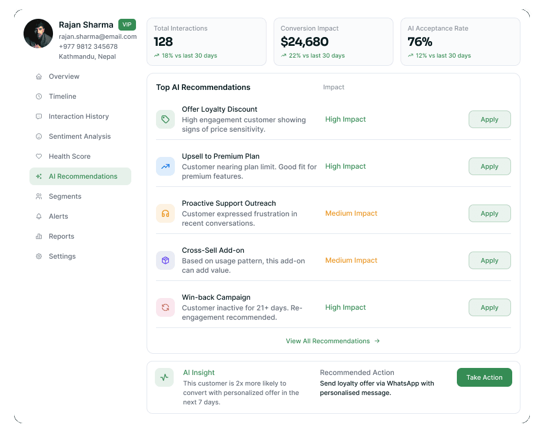
Task: Click the Medium Impact label for Cross-Sell Add-on
Action: point(351,260)
